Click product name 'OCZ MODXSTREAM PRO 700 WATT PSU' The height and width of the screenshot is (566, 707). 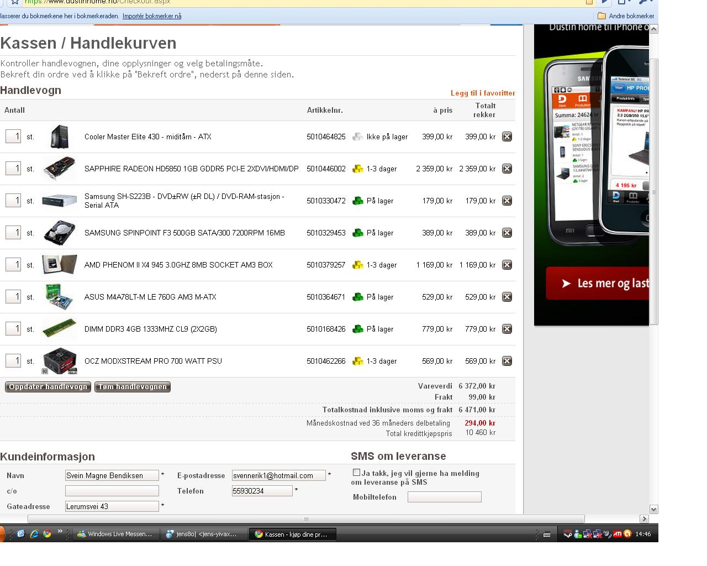point(153,361)
